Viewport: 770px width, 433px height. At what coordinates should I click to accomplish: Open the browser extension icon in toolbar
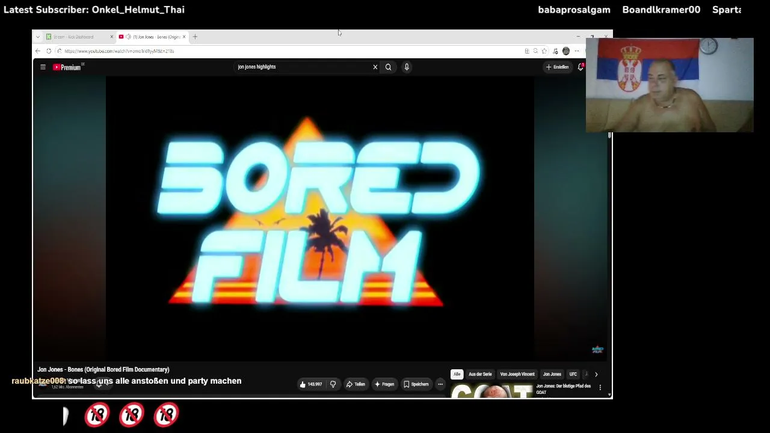click(555, 51)
